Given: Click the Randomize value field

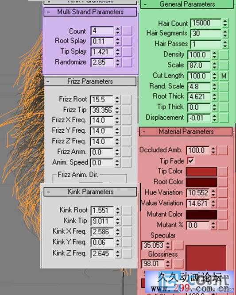Looking at the screenshot, I should pos(102,62).
